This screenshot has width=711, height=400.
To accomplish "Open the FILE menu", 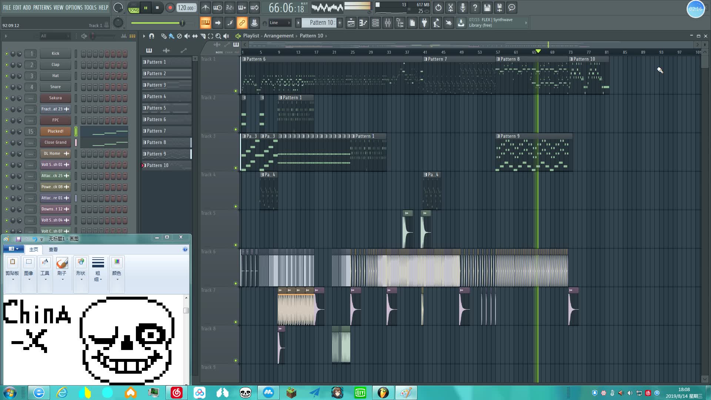I will click(x=7, y=7).
